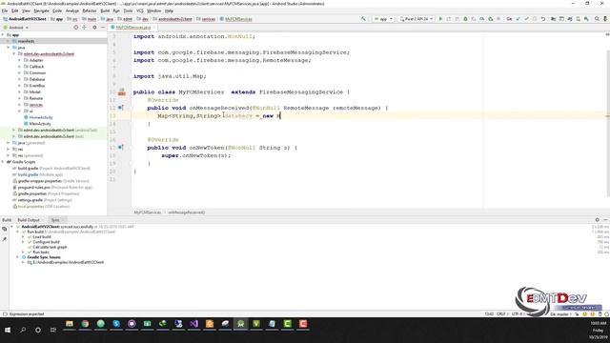Click the Task View icon on taskbar

pos(53,330)
